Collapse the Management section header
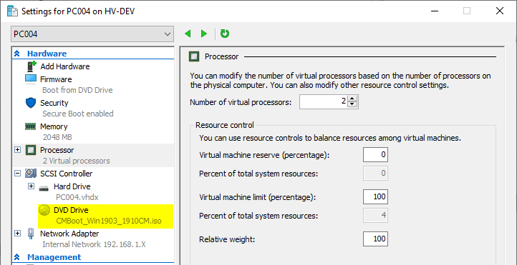Viewport: 517px width, 265px height. (17, 257)
